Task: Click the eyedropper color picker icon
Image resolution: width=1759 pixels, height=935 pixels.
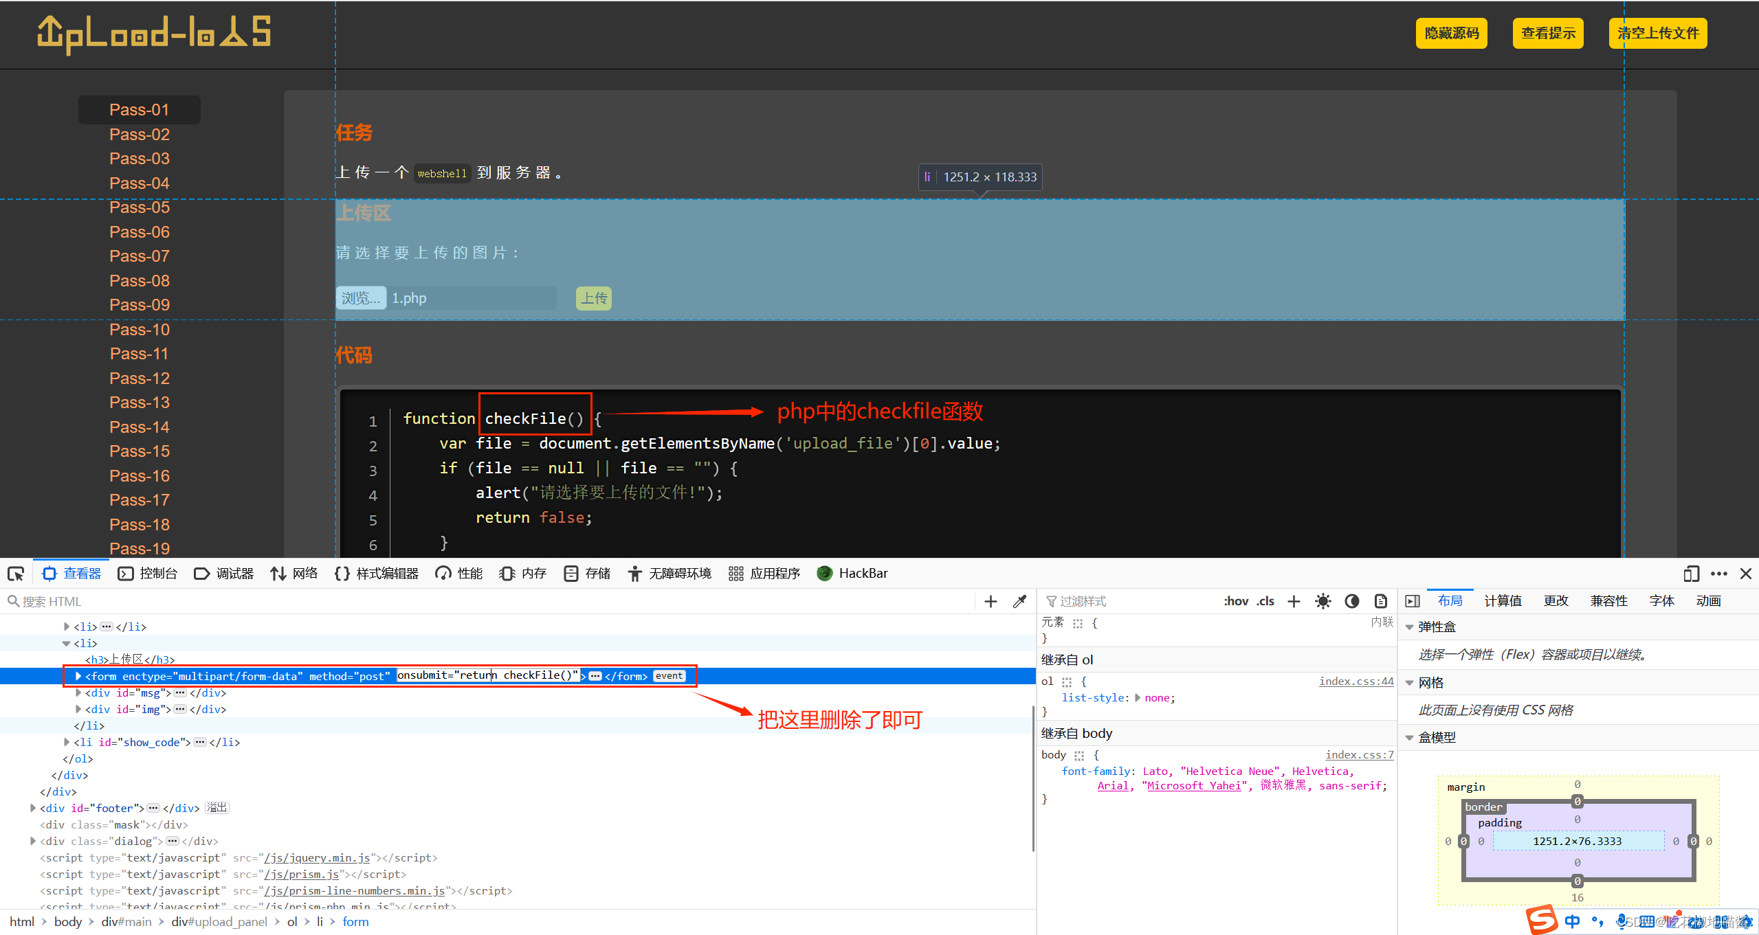Action: 1019,601
